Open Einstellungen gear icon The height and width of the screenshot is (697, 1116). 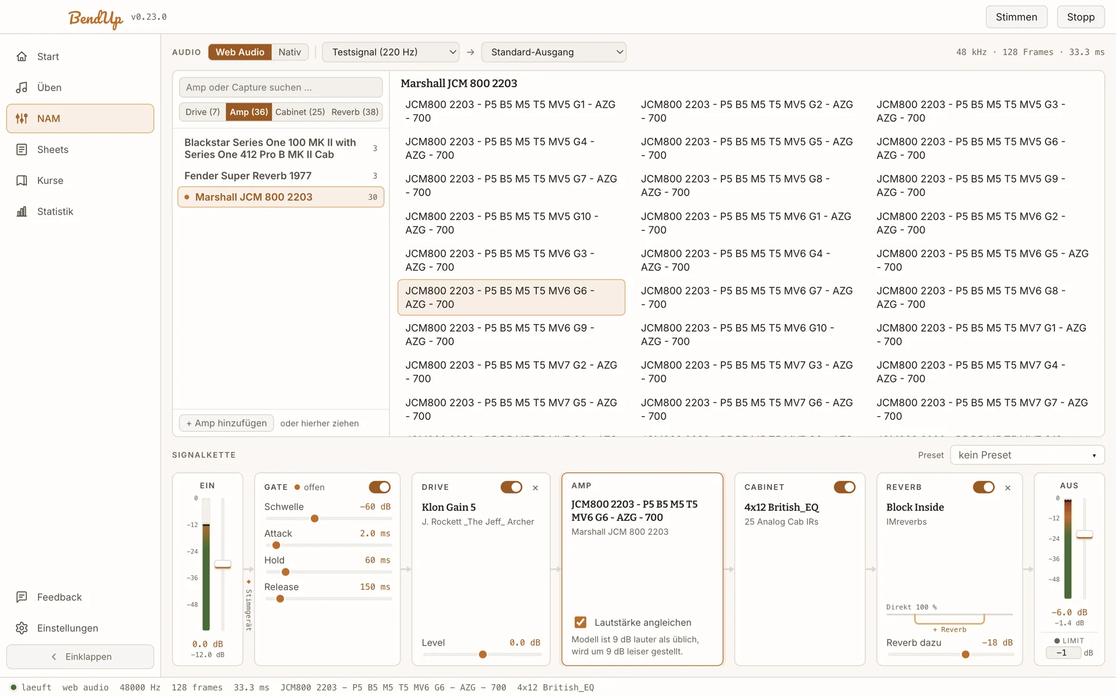22,628
